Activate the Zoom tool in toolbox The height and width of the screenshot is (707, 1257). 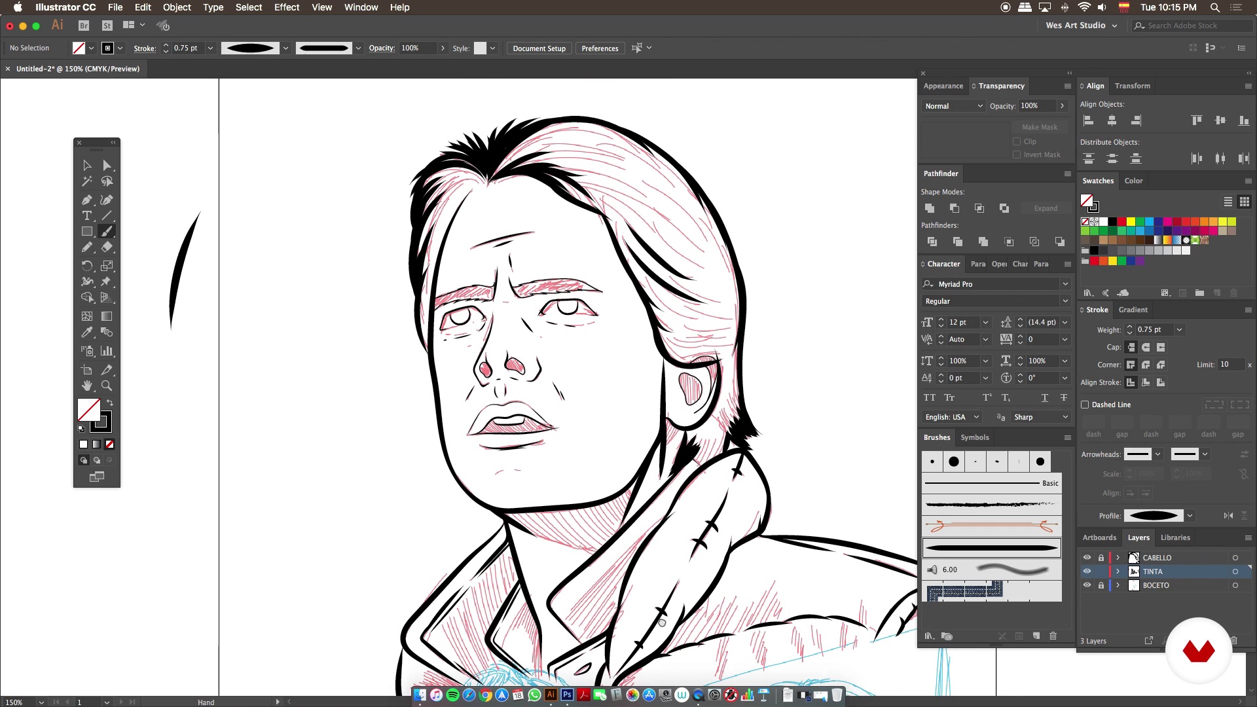pos(107,386)
